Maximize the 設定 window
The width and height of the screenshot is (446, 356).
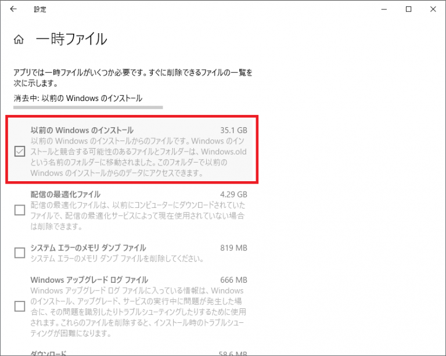pyautogui.click(x=409, y=9)
